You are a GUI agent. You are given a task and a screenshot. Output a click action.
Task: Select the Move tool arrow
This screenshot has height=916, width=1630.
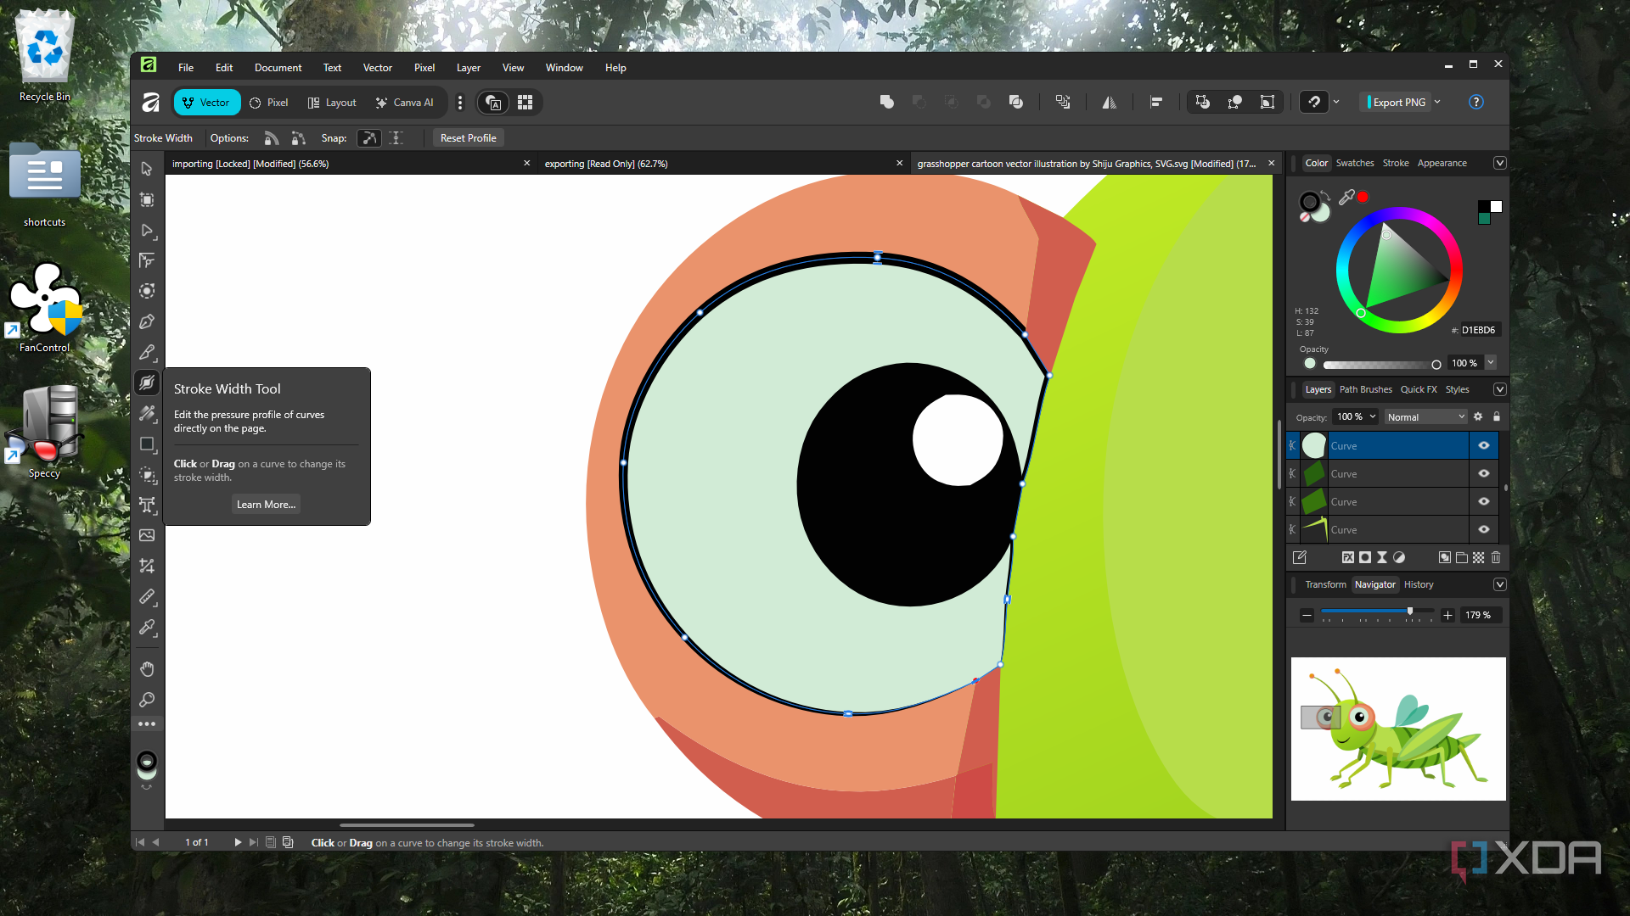tap(147, 169)
